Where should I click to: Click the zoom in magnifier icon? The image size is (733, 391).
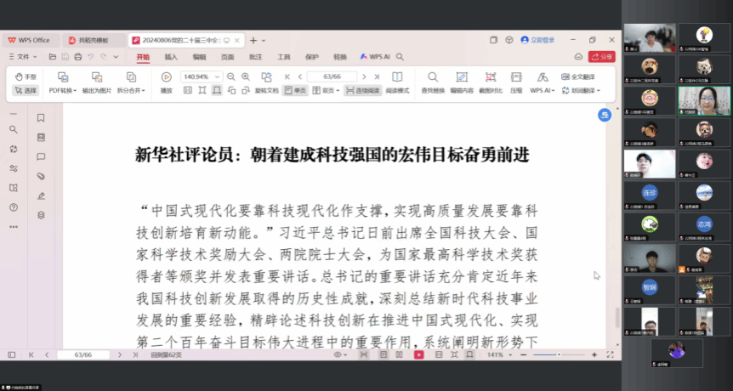click(x=246, y=76)
